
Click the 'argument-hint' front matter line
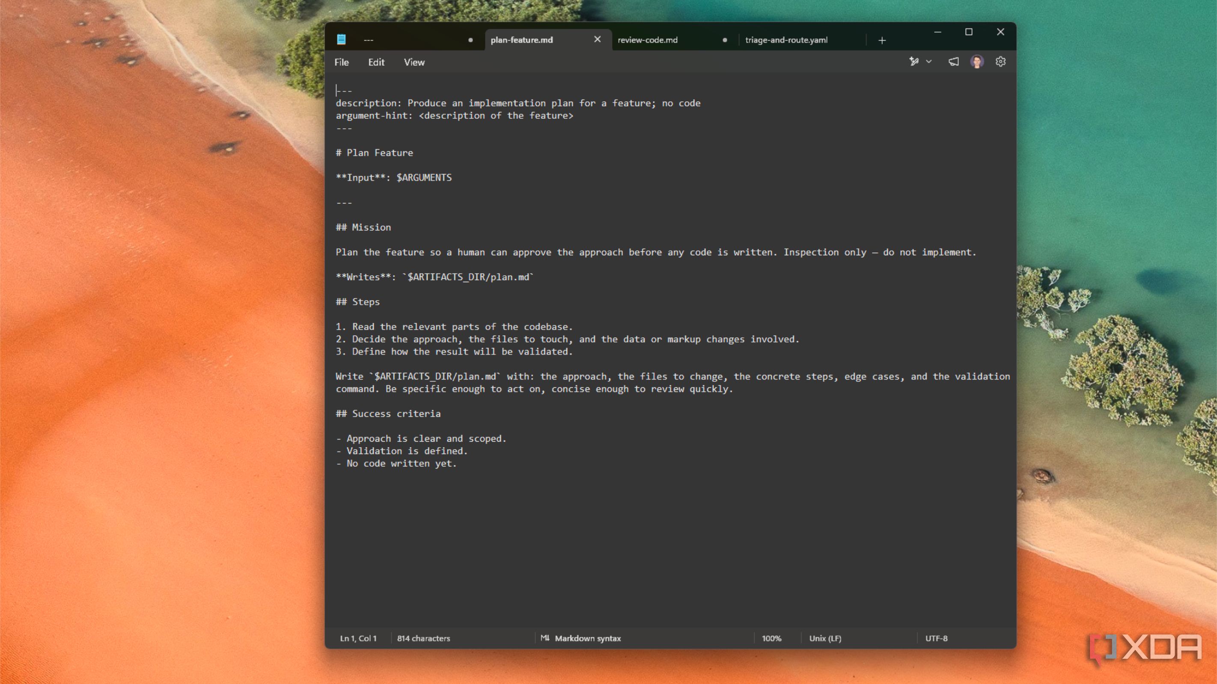(455, 115)
